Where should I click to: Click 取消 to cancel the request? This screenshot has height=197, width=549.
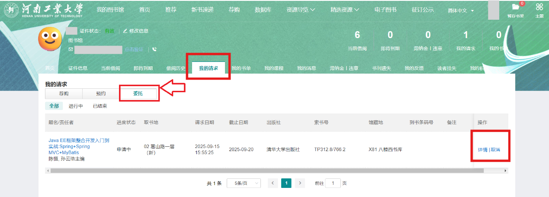click(x=495, y=150)
